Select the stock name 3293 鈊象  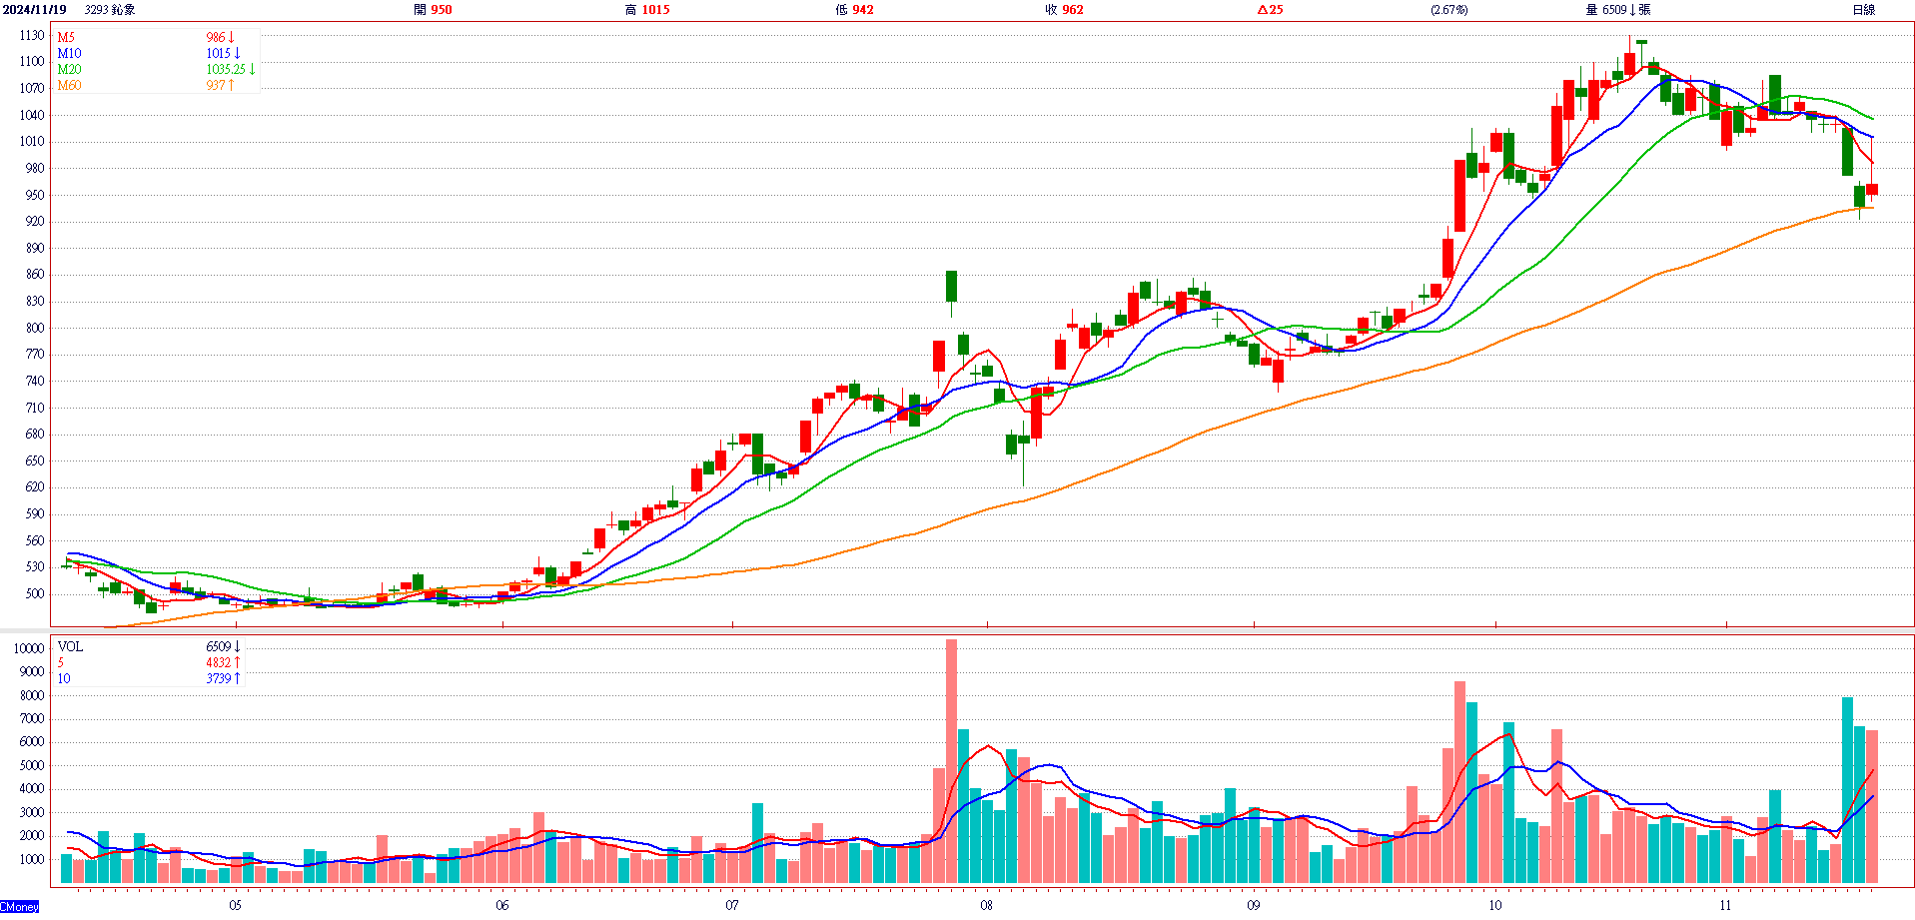coord(110,9)
